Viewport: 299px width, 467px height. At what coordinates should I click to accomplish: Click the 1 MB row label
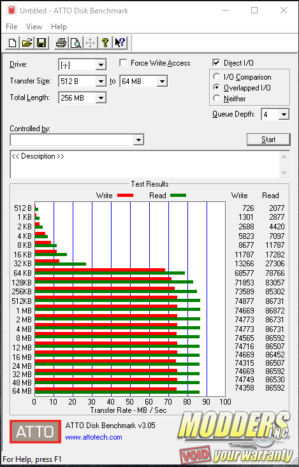point(24,311)
